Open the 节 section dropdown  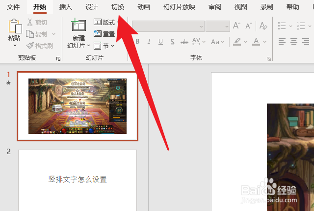click(x=104, y=46)
